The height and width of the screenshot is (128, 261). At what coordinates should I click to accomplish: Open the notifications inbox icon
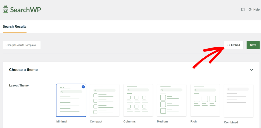click(x=243, y=10)
